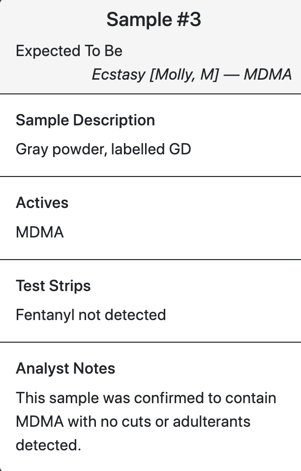
Task: Click the GD label text in description
Action: click(x=180, y=149)
